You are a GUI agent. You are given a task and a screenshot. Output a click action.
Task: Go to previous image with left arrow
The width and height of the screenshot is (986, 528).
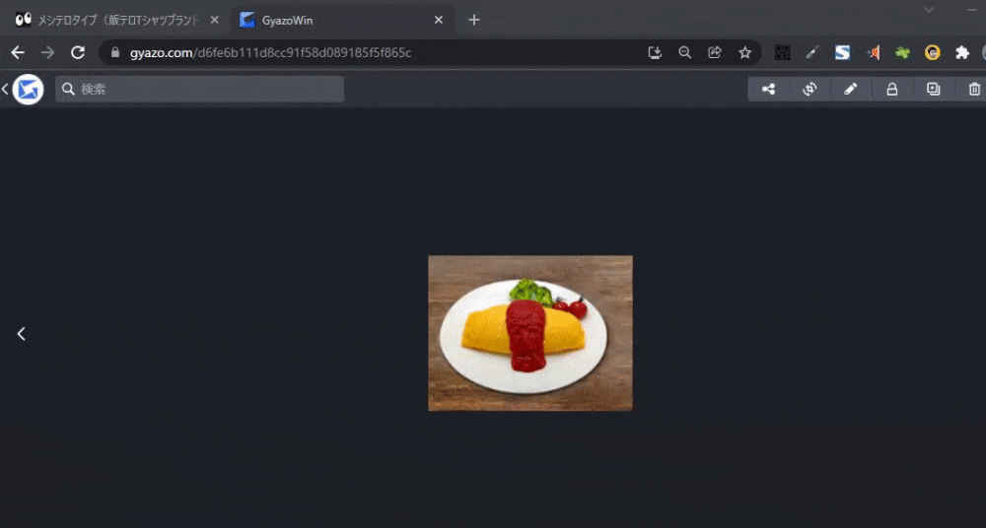(x=22, y=334)
